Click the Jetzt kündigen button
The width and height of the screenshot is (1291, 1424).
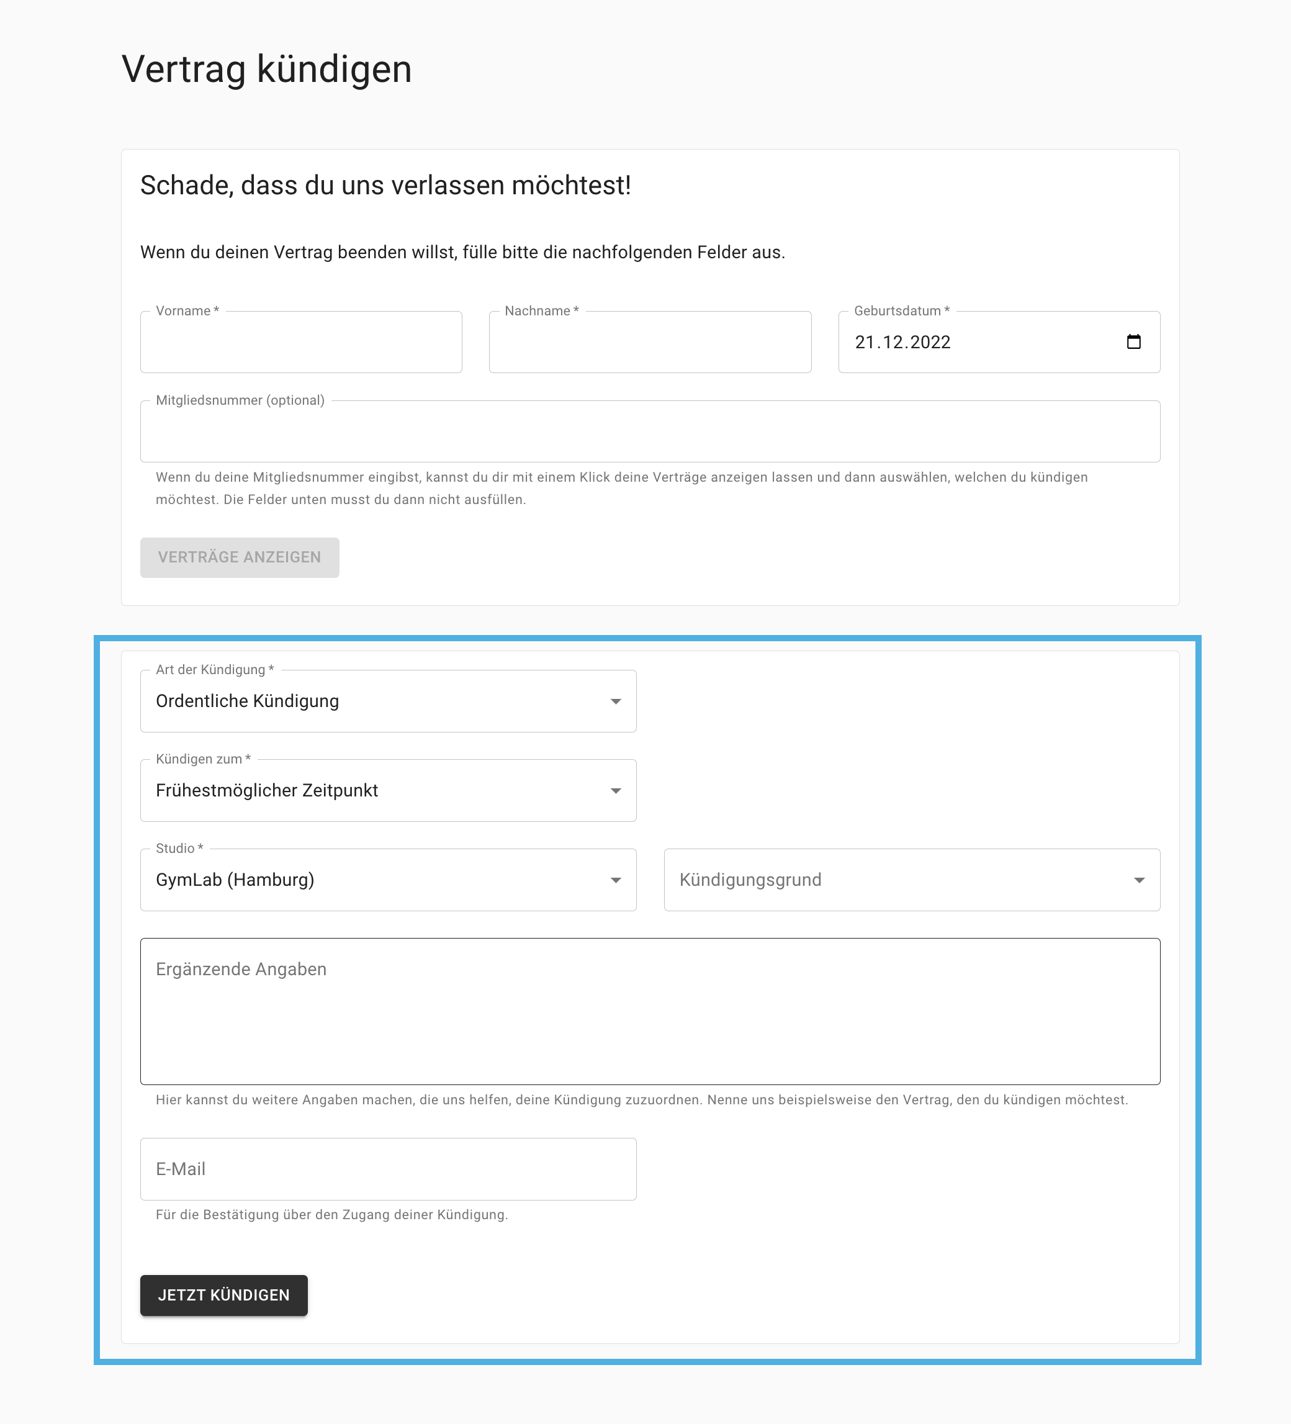pyautogui.click(x=224, y=1296)
